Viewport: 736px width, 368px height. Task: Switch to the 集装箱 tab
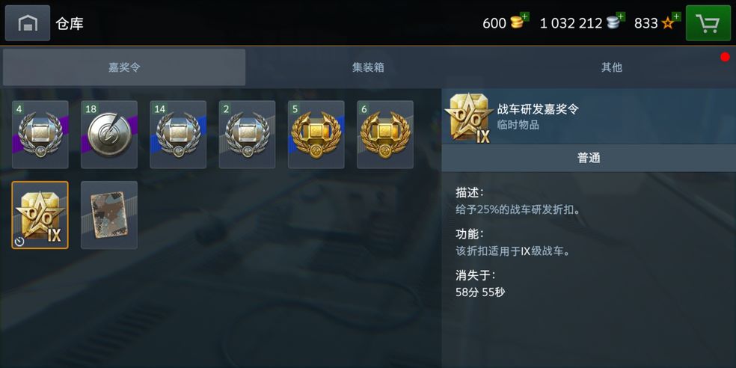click(368, 67)
